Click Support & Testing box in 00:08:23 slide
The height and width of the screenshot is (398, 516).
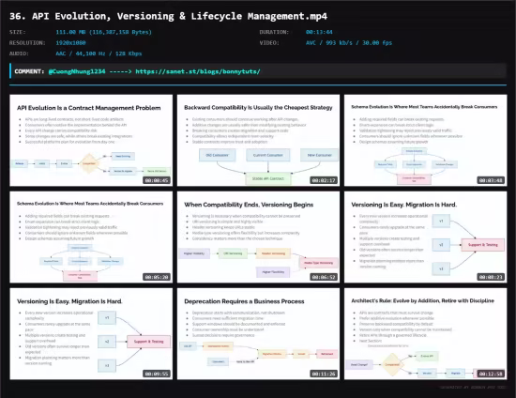[x=483, y=245]
